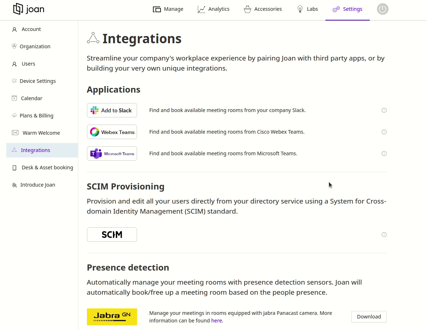Select the Settings tab
The image size is (426, 330).
(x=347, y=9)
